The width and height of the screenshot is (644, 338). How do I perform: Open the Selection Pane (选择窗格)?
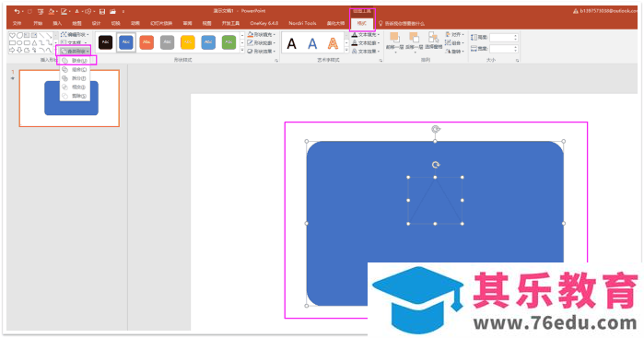[433, 41]
